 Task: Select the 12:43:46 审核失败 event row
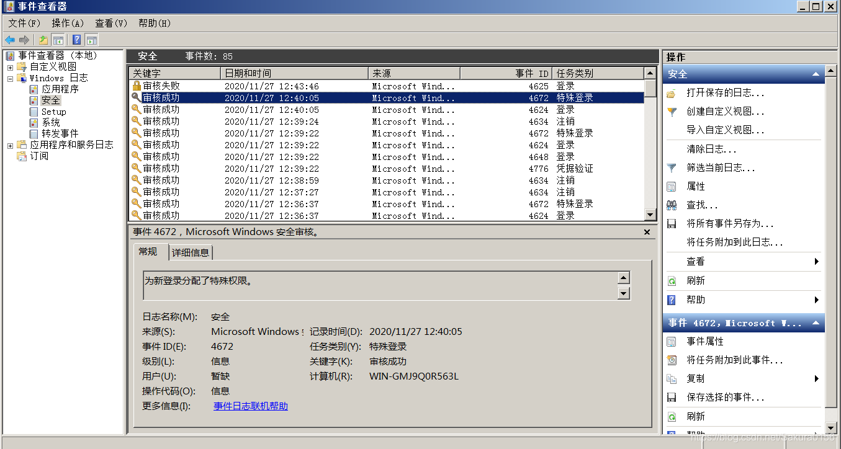(387, 86)
